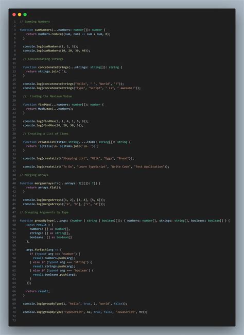
Task: Click the red close window button
Action: 14,14
